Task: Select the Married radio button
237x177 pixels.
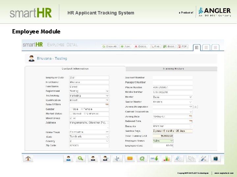Action: coord(71,114)
